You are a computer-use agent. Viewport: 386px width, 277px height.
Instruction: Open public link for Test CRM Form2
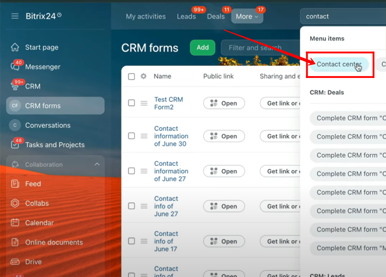pos(224,103)
